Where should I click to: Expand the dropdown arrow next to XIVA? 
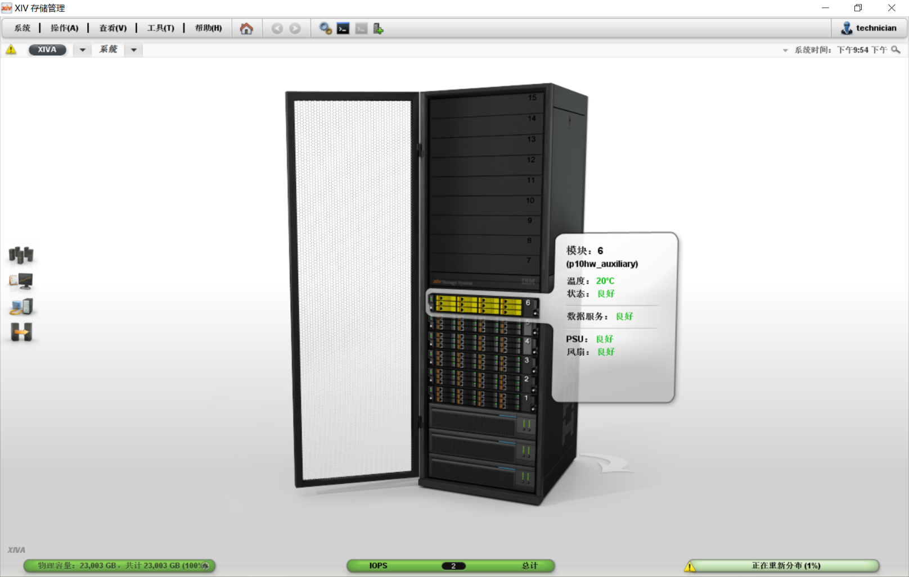tap(83, 50)
